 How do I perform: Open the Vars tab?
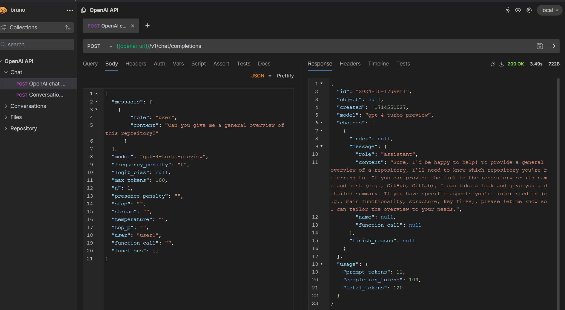pos(178,64)
